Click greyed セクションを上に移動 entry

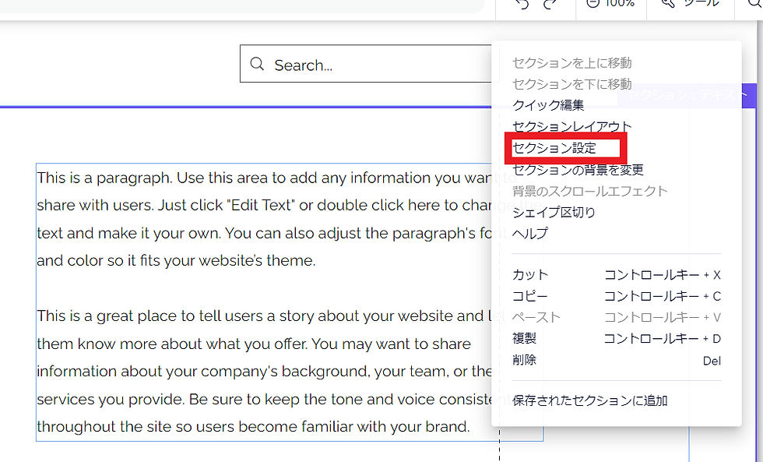[x=571, y=63]
